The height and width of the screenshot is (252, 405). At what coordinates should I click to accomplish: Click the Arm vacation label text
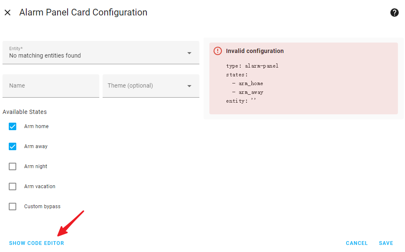pyautogui.click(x=40, y=186)
